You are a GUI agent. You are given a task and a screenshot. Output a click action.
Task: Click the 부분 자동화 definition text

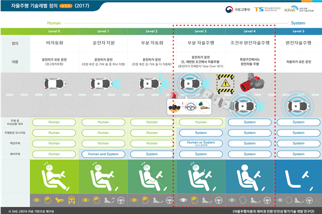pyautogui.click(x=152, y=43)
